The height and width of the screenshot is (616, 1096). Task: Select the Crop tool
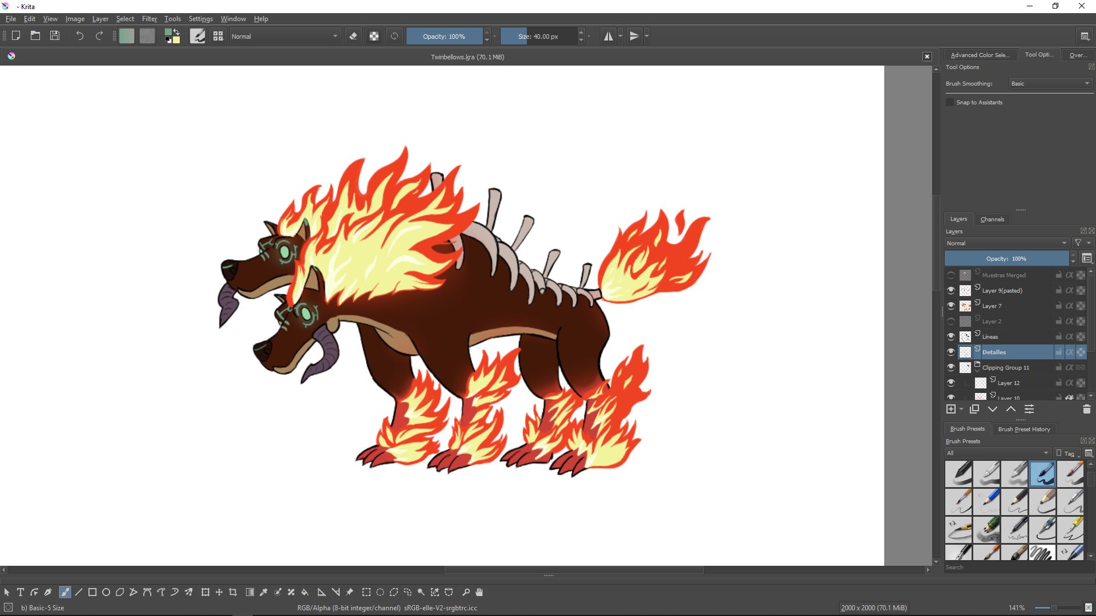232,592
